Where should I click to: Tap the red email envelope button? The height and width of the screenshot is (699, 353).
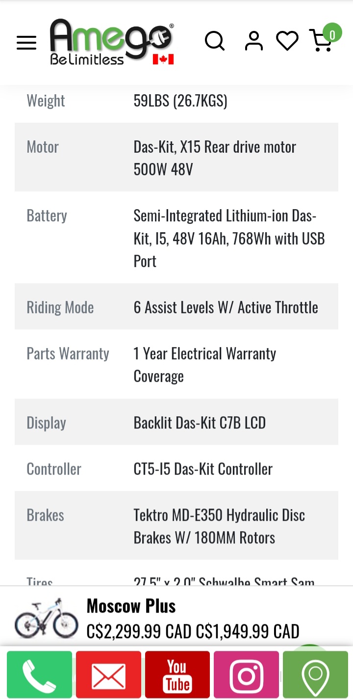tap(108, 674)
